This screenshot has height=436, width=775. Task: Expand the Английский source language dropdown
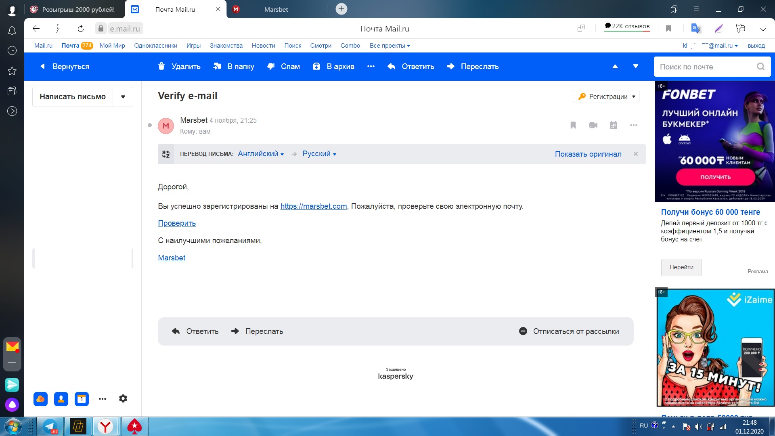(x=261, y=154)
